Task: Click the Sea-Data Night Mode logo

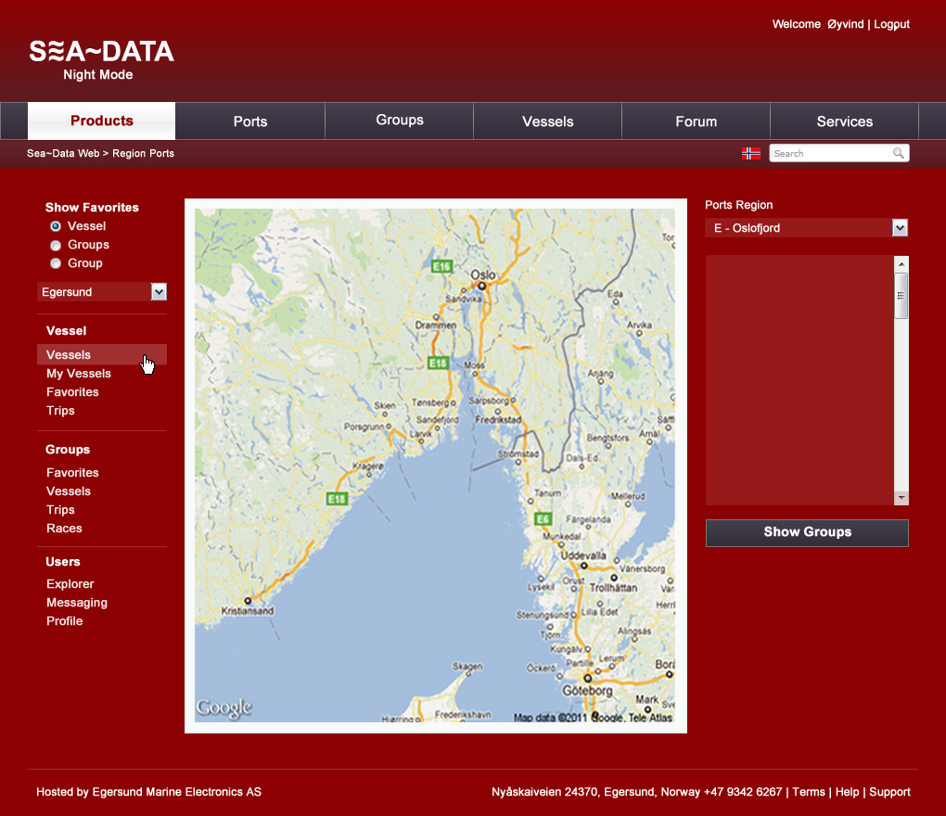Action: (101, 59)
